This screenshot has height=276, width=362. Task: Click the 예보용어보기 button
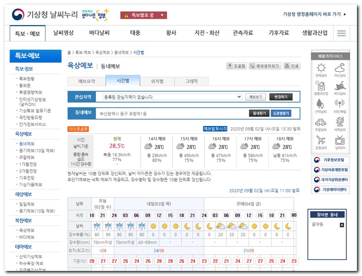[x=265, y=66]
